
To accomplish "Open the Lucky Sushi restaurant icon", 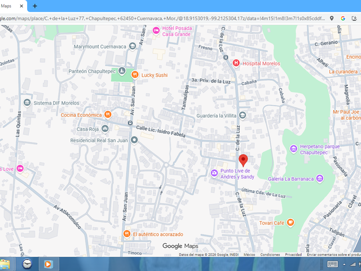I will point(135,75).
